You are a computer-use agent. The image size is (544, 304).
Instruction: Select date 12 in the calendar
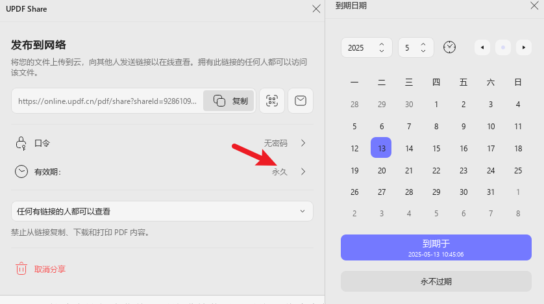pos(354,149)
